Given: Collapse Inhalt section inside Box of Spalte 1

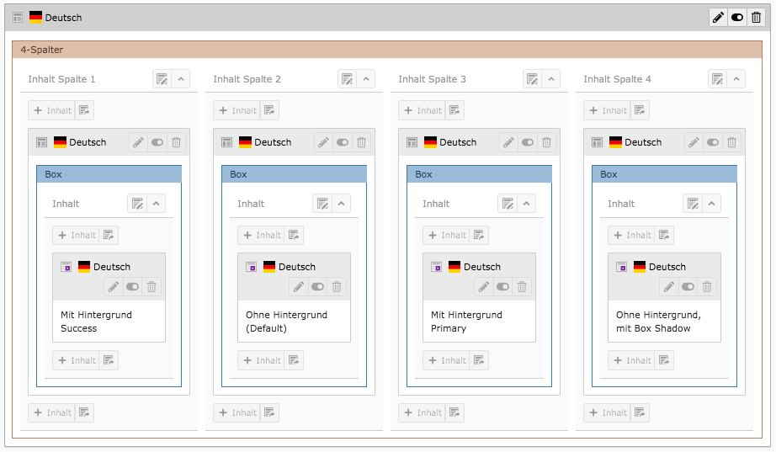Looking at the screenshot, I should pyautogui.click(x=156, y=204).
